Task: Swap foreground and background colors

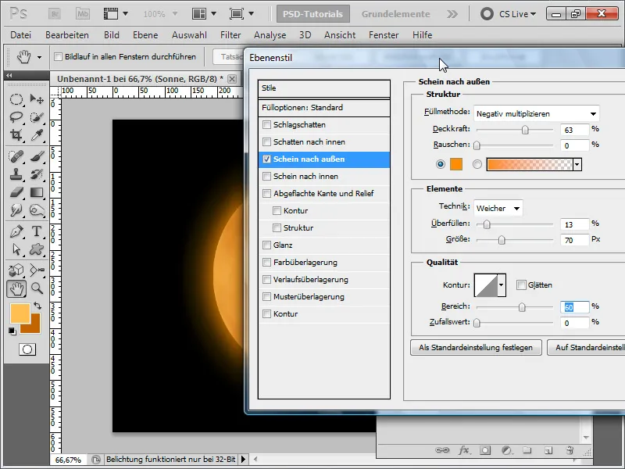Action: (x=37, y=306)
